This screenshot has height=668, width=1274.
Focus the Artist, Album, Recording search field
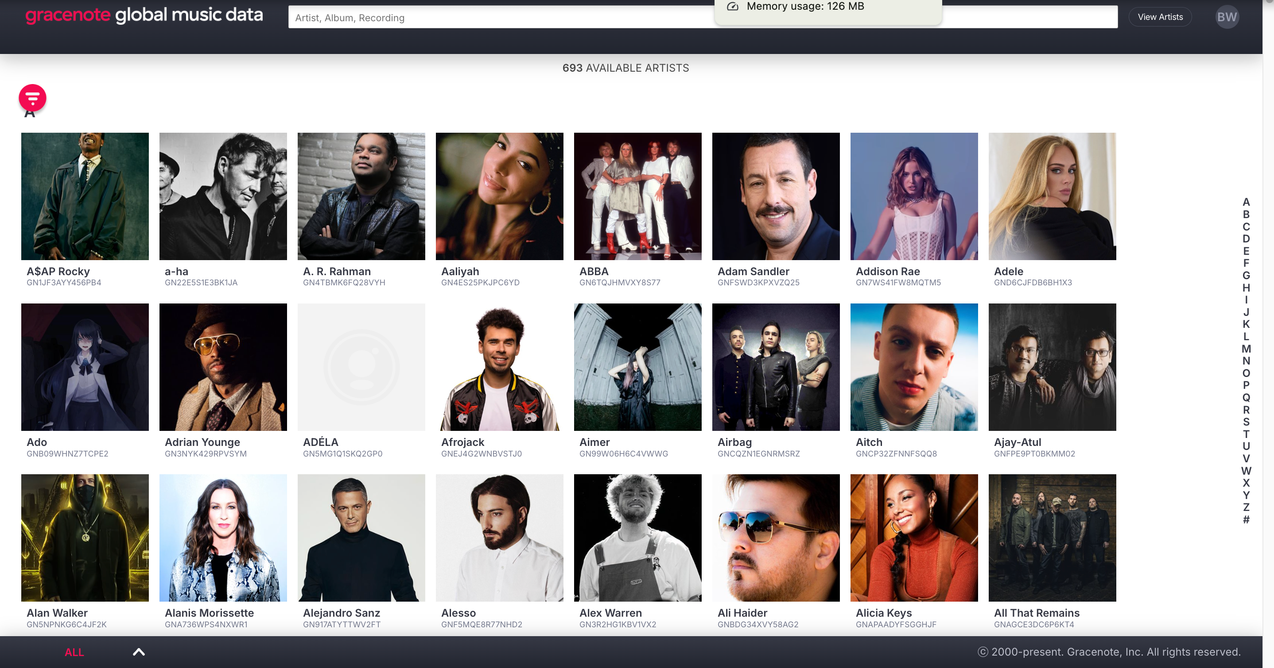click(x=494, y=18)
